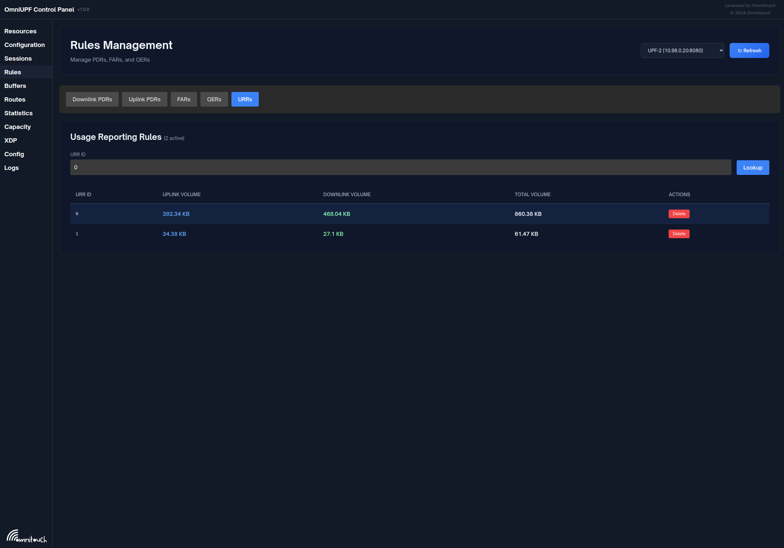Click the Usage Reporting Rules heading
This screenshot has width=784, height=548.
click(116, 137)
